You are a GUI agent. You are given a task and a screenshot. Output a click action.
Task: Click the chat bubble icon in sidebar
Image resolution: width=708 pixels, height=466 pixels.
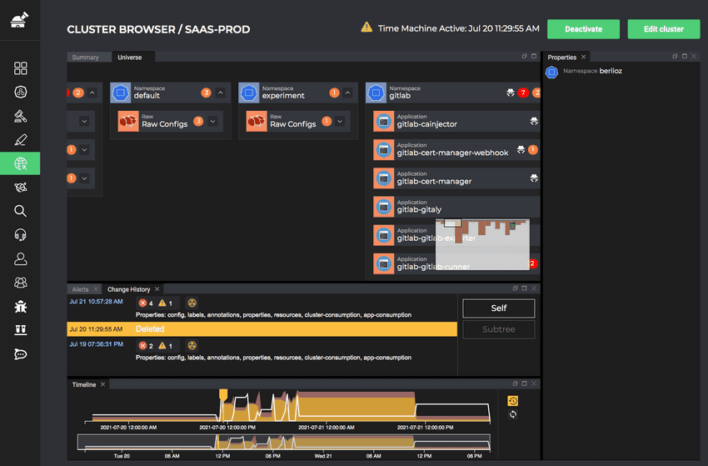pos(21,354)
